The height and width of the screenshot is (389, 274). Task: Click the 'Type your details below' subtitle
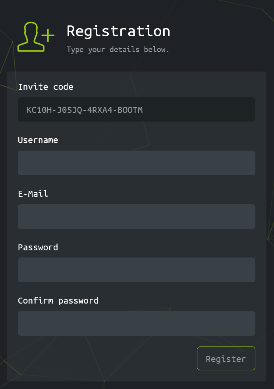(118, 49)
